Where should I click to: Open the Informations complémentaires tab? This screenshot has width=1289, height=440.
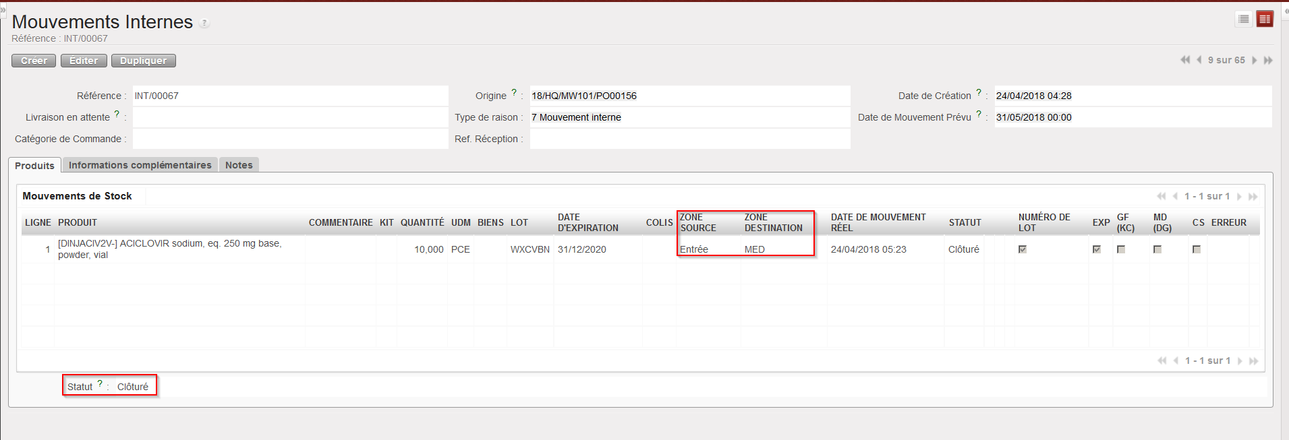[x=140, y=165]
